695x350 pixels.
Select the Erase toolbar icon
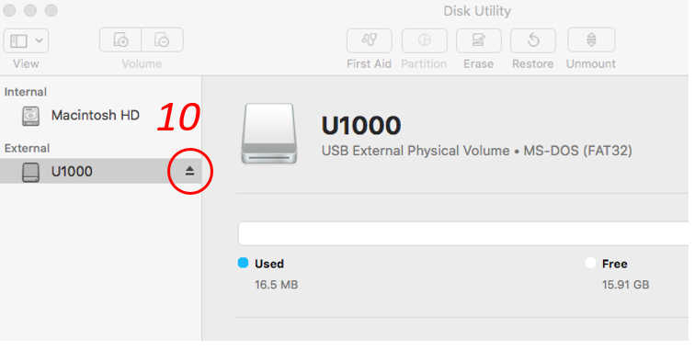click(479, 40)
